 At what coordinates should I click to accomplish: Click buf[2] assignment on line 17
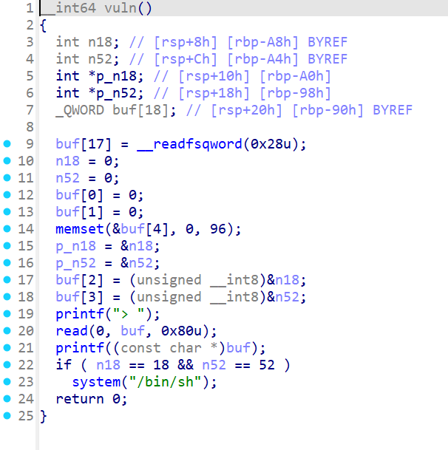coord(79,280)
